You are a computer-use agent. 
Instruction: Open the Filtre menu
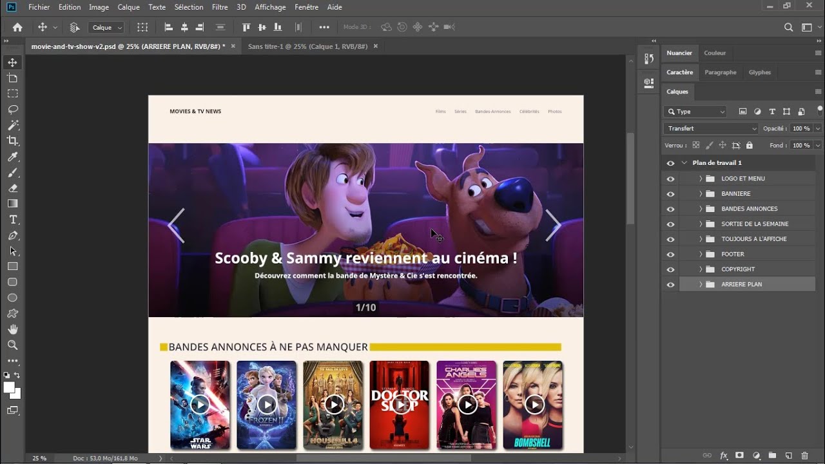220,7
